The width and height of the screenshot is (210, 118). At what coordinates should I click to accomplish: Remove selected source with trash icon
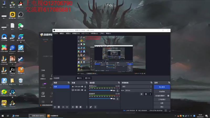[x=77, y=107]
